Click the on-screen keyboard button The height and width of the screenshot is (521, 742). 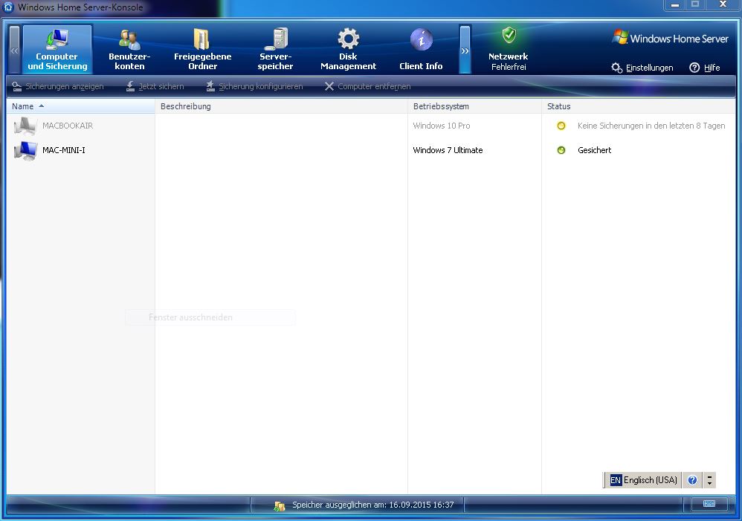(x=709, y=504)
